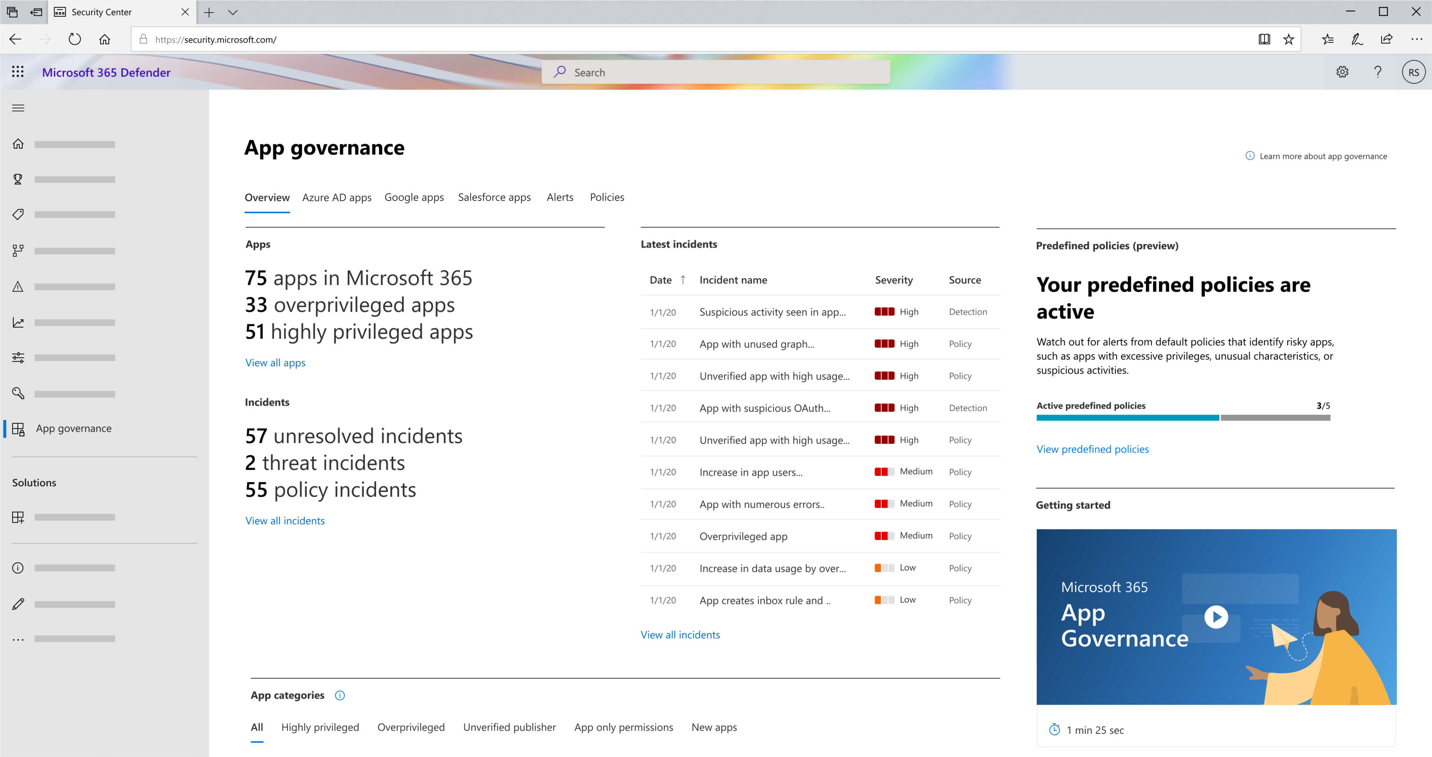Select the Azure AD apps tab
The width and height of the screenshot is (1432, 757).
[x=335, y=197]
